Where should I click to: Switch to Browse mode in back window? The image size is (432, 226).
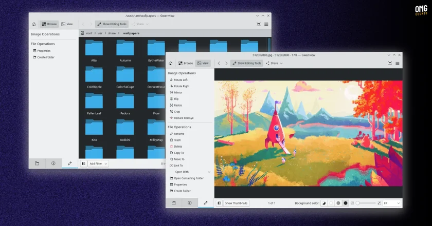49,24
